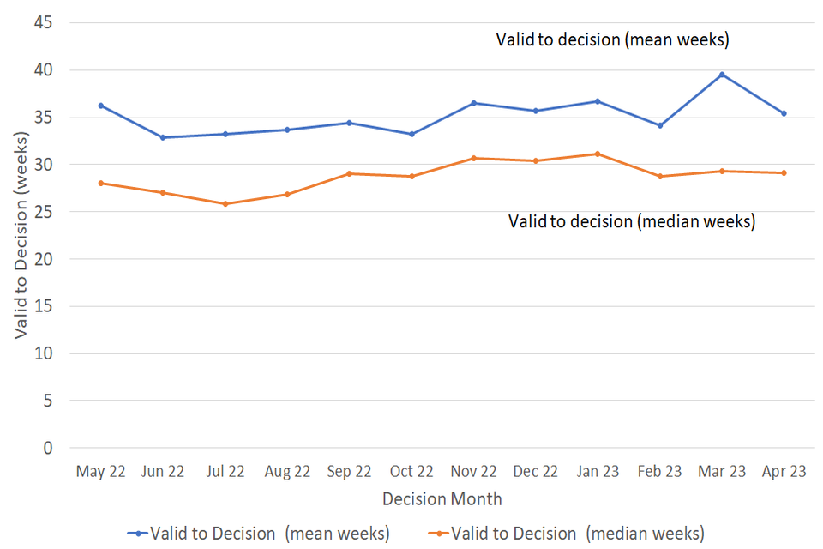Click the 'Feb 23' x-axis label

(660, 472)
